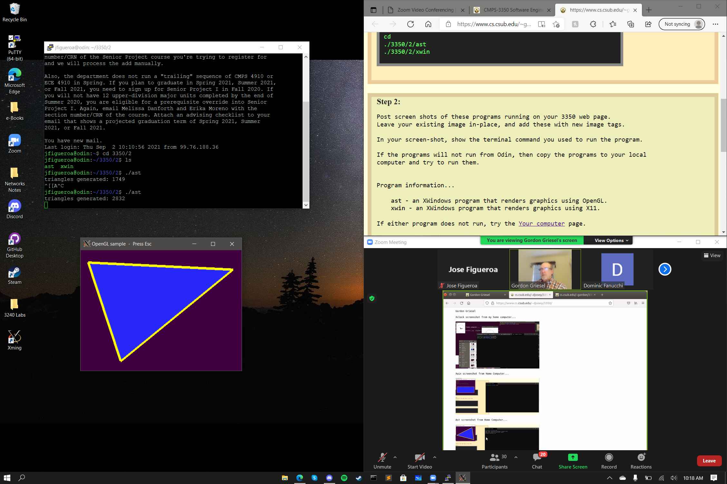Open Zoom Participants panel
Viewport: 727px width, 484px height.
click(x=495, y=461)
